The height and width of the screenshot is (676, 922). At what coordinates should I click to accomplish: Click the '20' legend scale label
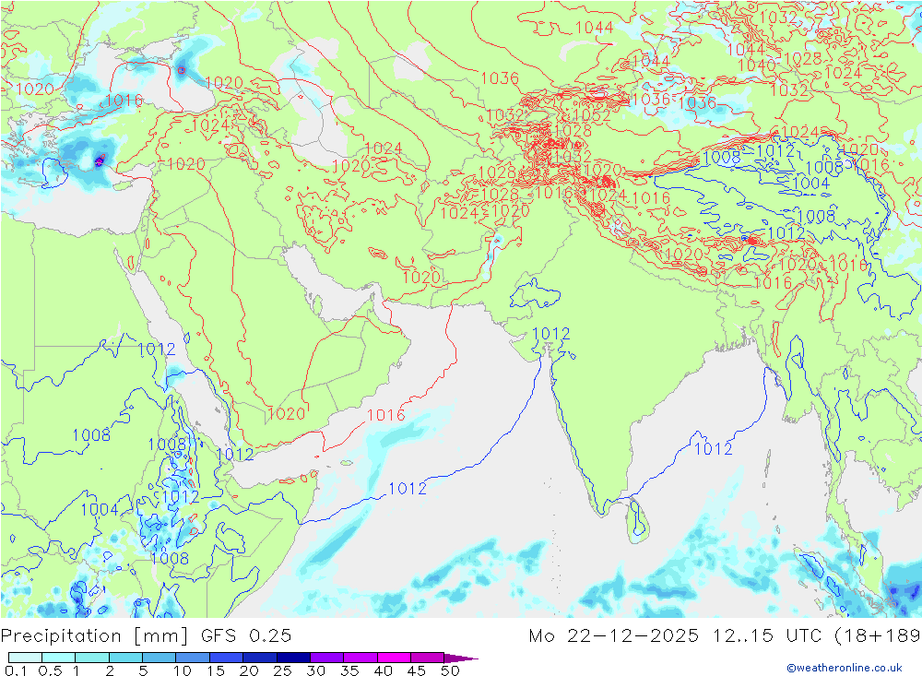coord(249,670)
